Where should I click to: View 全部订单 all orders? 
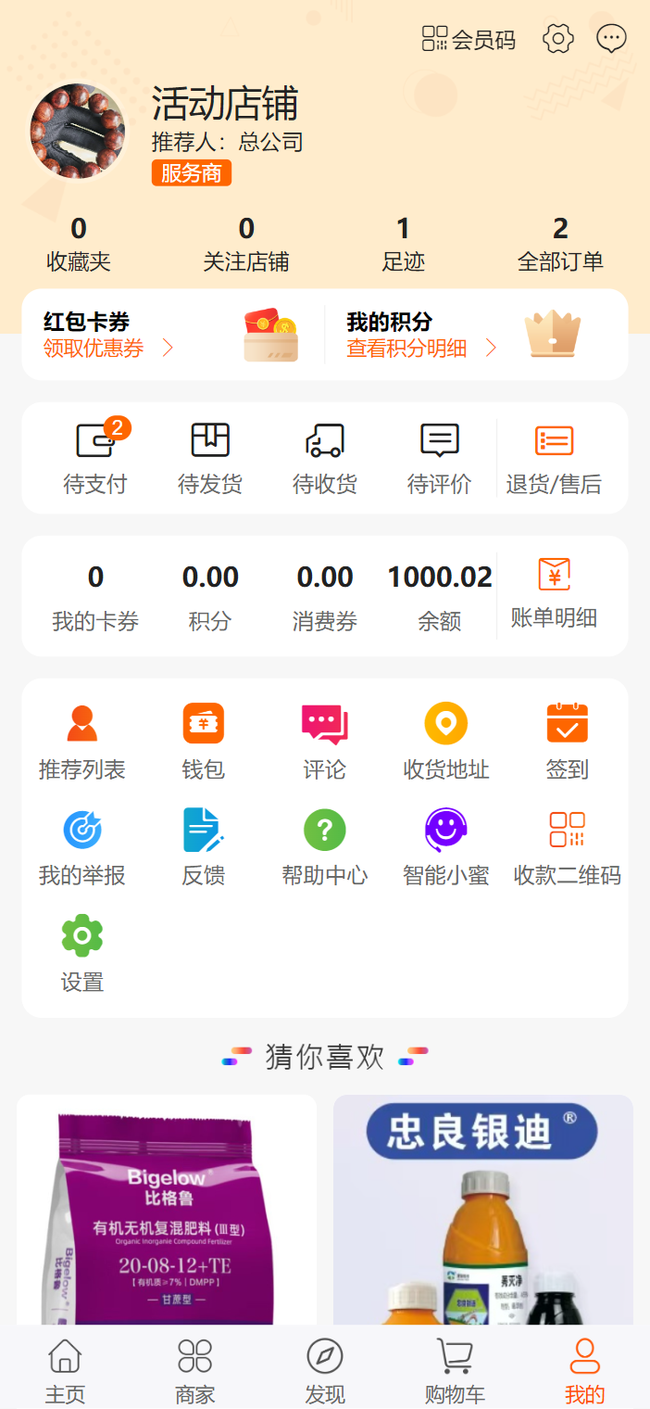[x=560, y=244]
